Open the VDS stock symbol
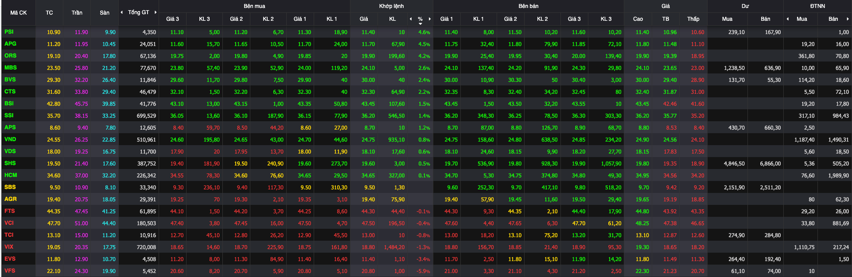852x277 pixels. 10,151
